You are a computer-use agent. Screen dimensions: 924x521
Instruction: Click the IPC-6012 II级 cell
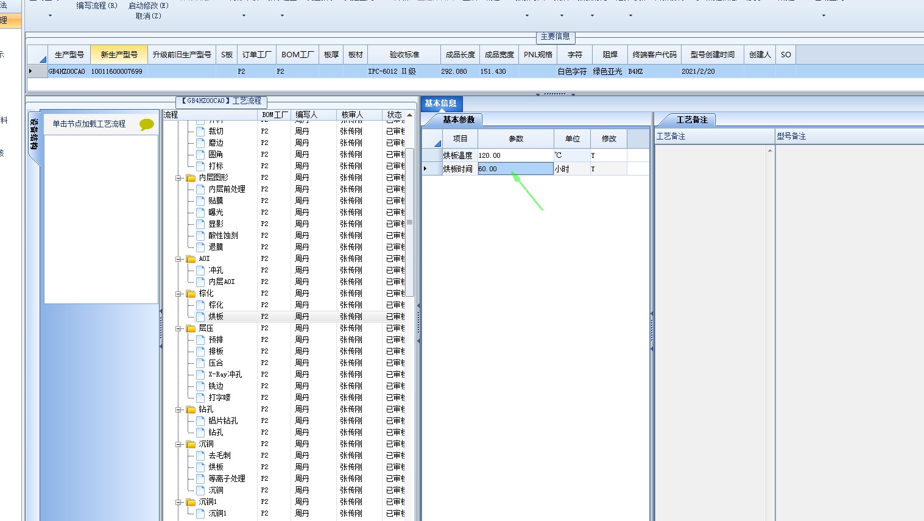click(403, 71)
